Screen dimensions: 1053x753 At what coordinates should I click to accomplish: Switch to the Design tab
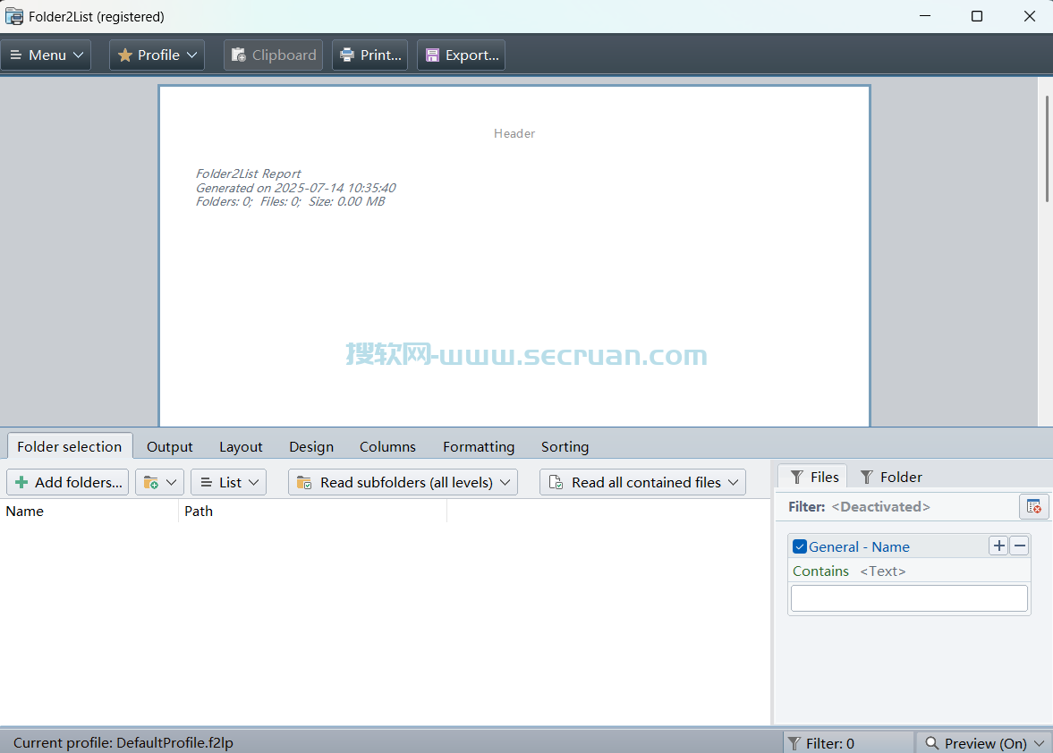click(311, 447)
